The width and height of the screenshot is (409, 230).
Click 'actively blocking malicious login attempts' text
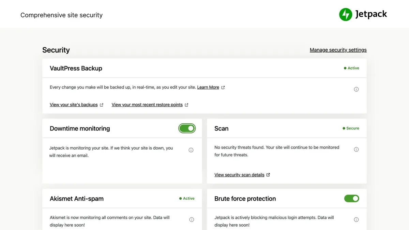(x=274, y=221)
